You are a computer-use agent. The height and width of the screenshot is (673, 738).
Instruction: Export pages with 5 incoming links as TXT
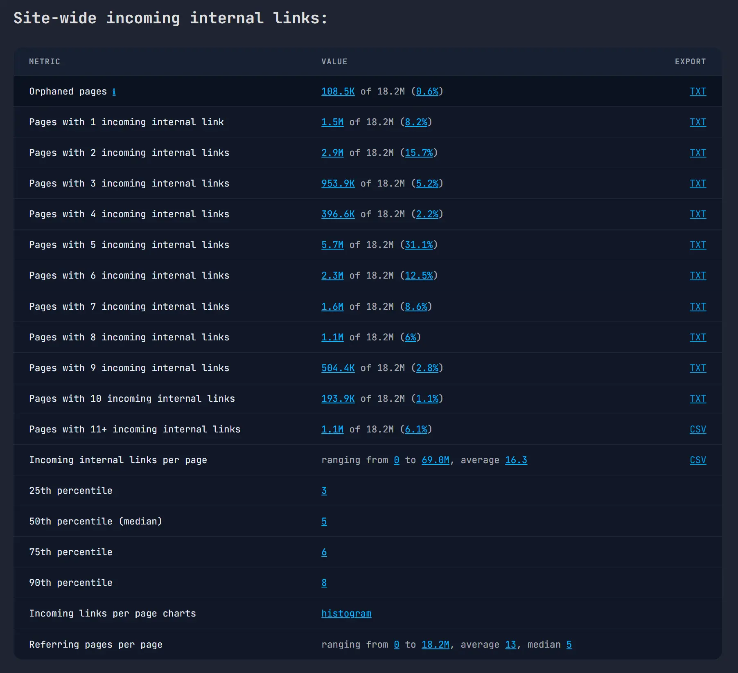point(698,245)
